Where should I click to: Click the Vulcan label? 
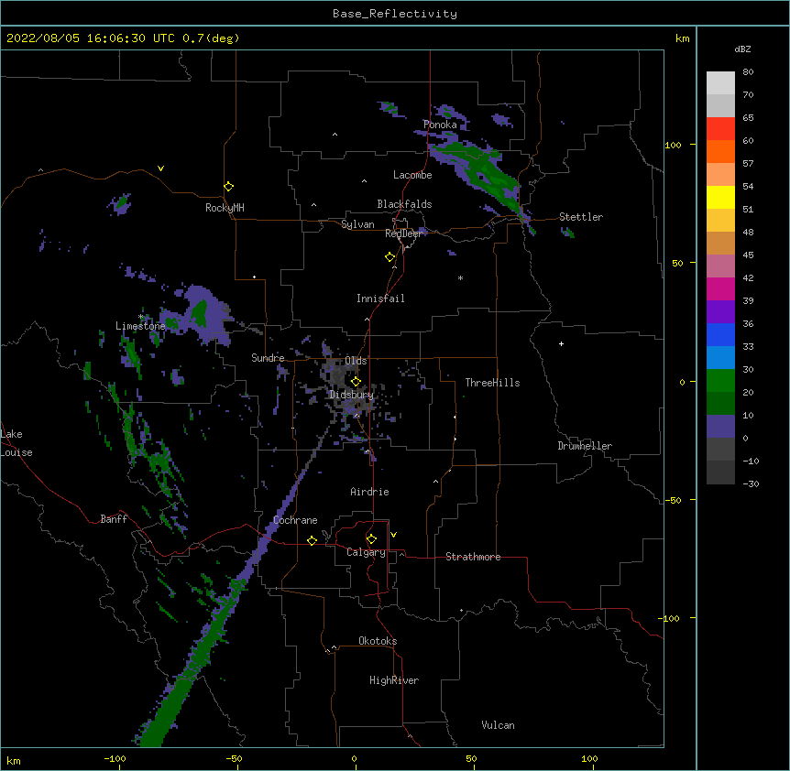coord(498,725)
